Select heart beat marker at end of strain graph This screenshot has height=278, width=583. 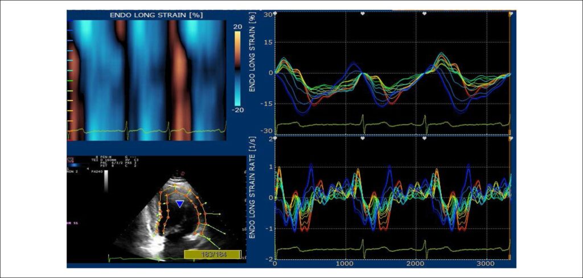[x=511, y=14]
